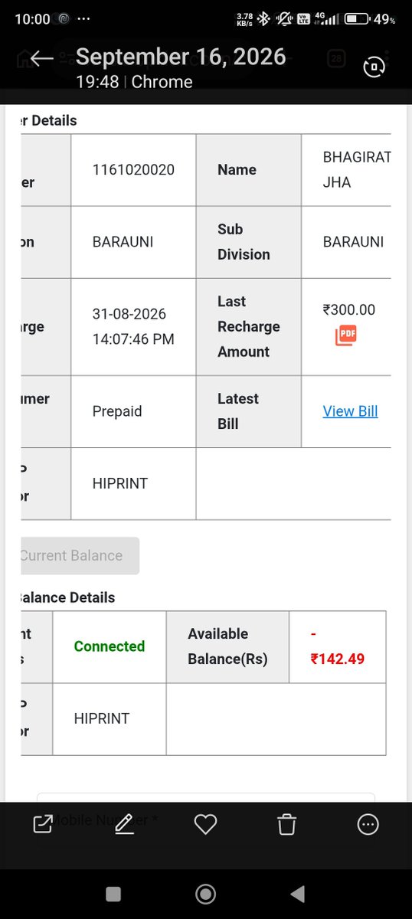
Task: Download the recharge receipt PDF icon
Action: pyautogui.click(x=346, y=335)
